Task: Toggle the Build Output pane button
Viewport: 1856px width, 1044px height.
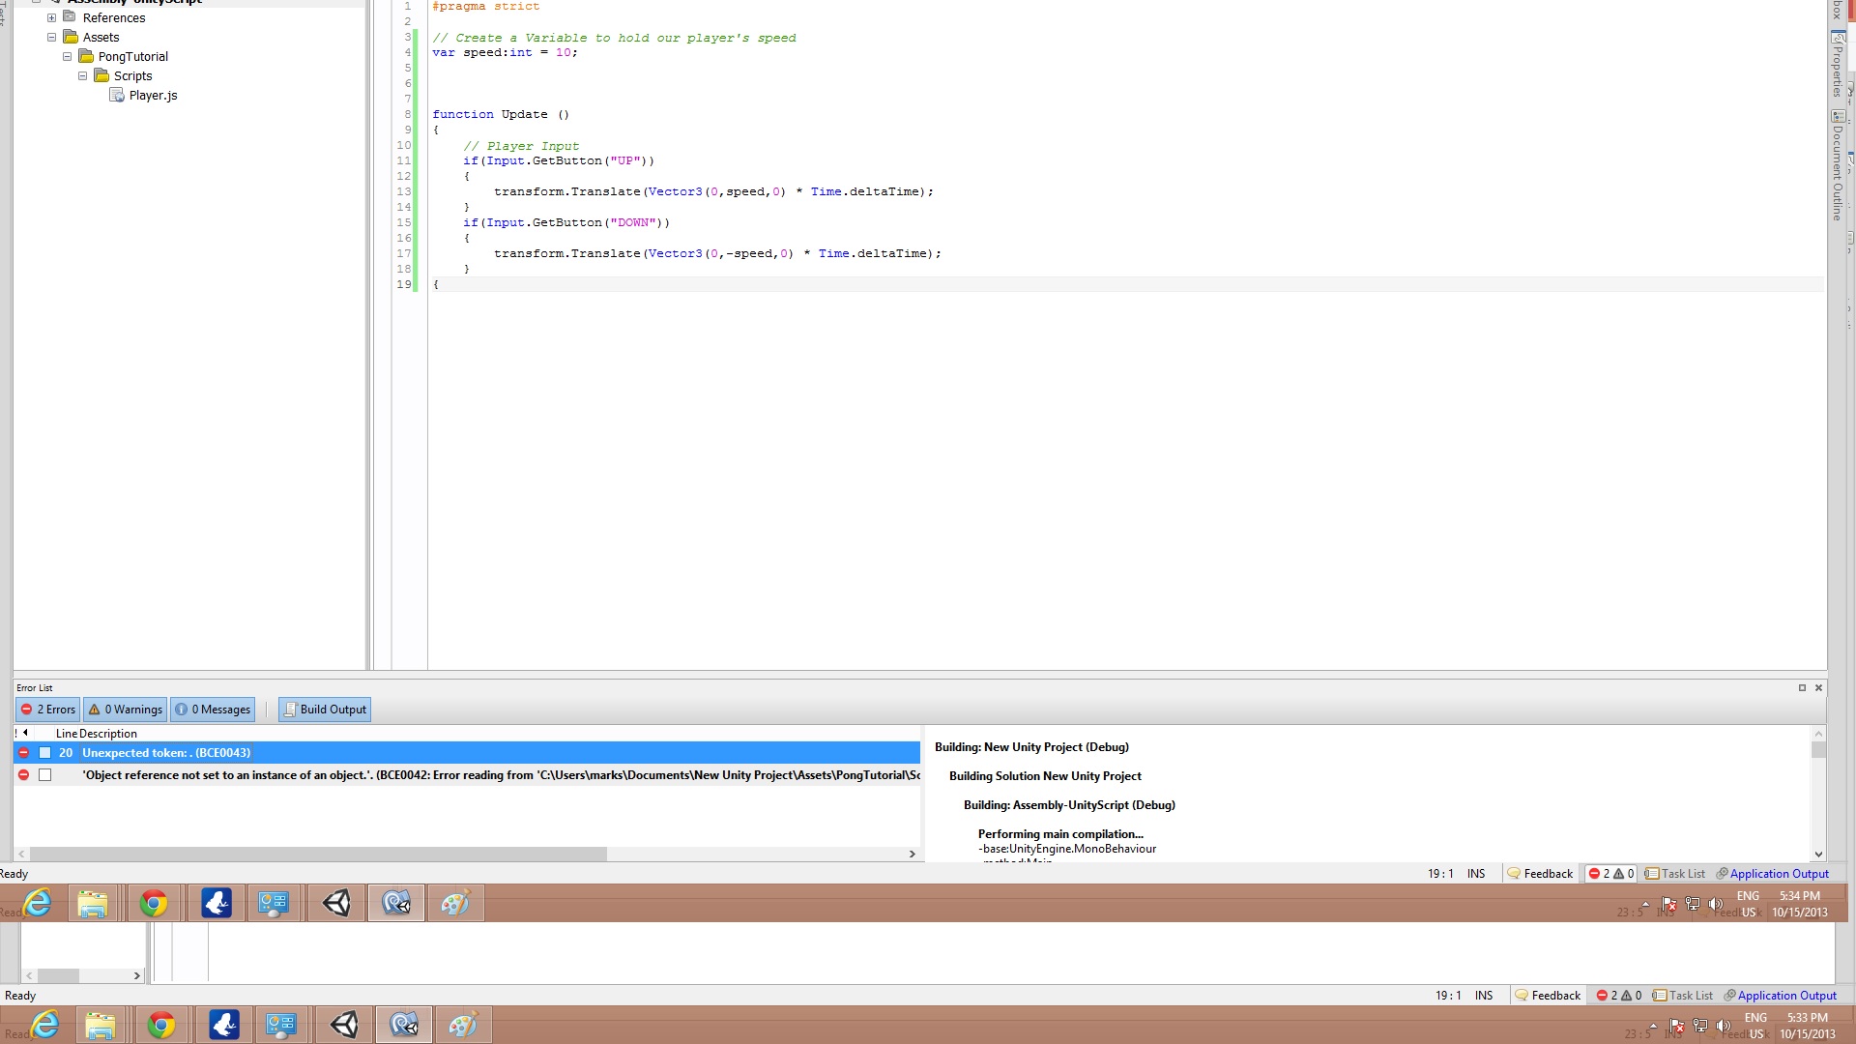Action: pos(325,710)
